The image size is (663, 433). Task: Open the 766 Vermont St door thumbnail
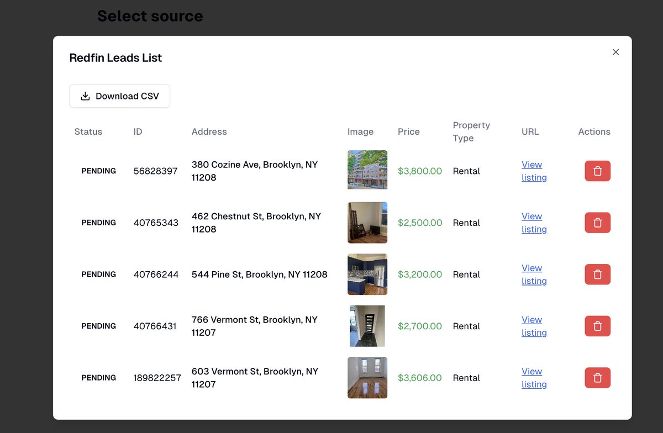point(367,326)
